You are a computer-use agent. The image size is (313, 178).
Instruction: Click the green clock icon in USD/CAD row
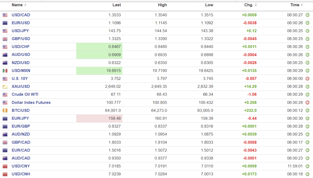point(307,15)
